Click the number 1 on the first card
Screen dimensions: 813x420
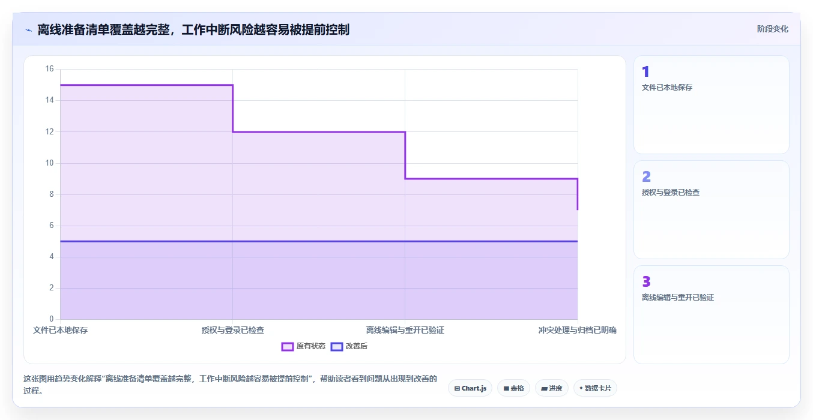(645, 72)
